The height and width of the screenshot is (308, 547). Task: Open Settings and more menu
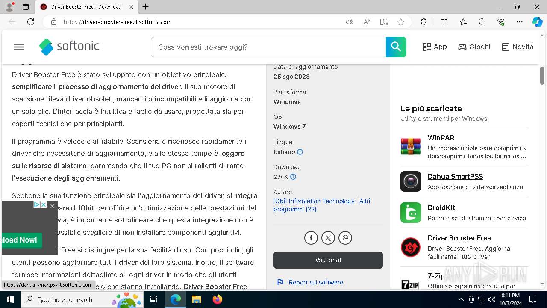(x=520, y=22)
